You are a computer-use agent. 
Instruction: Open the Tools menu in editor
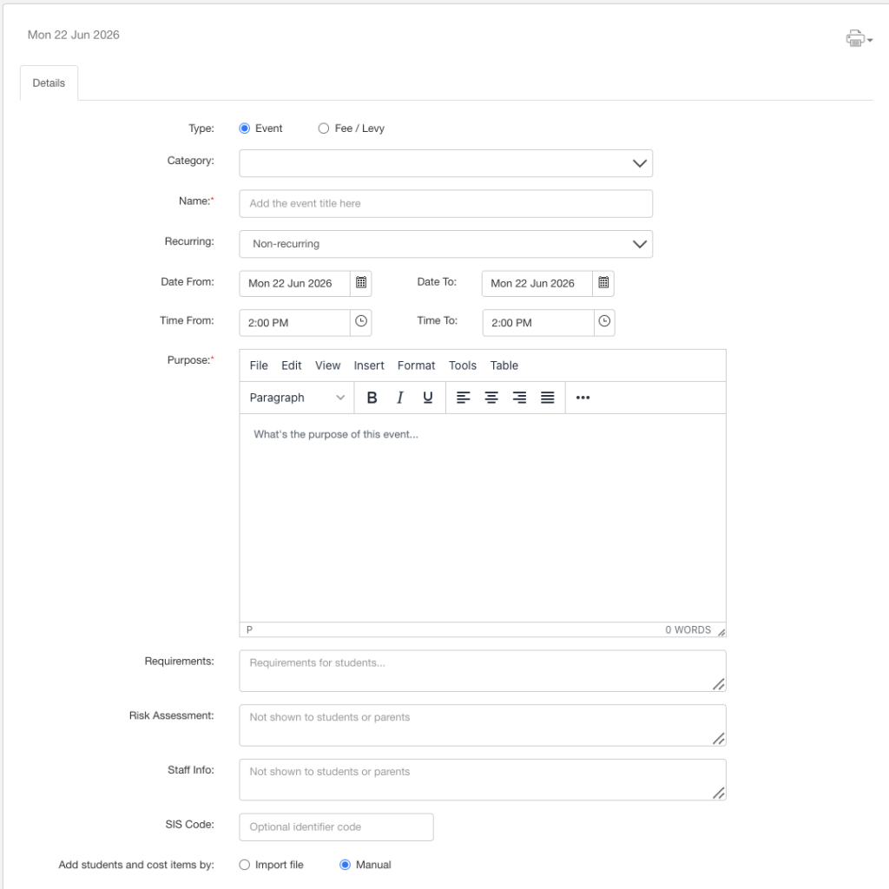click(463, 365)
